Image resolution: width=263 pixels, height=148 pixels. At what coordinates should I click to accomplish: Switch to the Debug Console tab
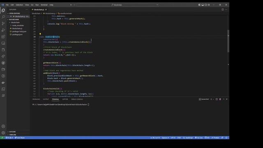pos(77,99)
